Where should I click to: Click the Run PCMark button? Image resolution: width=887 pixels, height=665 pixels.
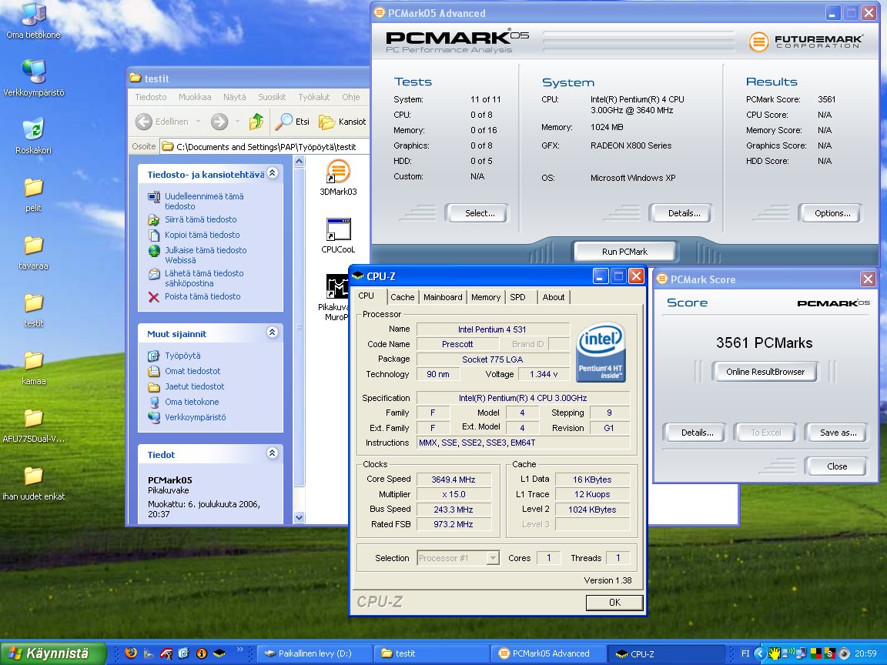click(x=624, y=252)
